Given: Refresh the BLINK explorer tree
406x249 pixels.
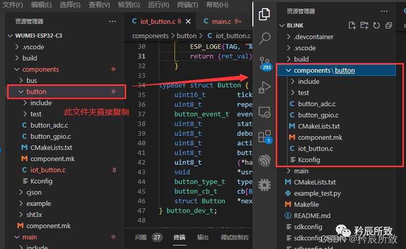Looking at the screenshot, I should [376, 25].
